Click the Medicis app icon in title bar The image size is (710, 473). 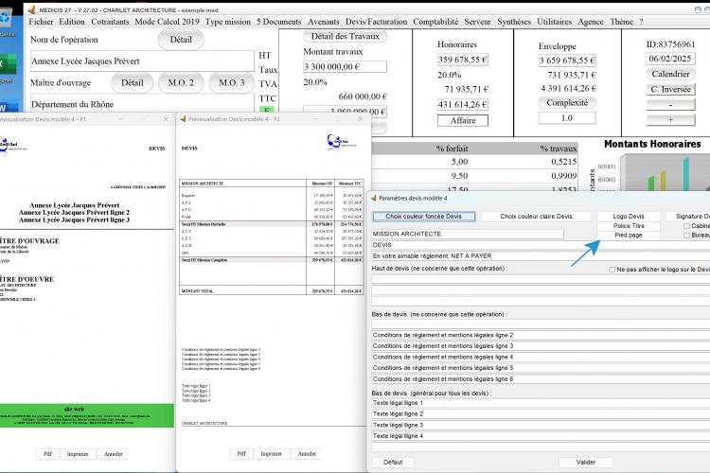(31, 9)
